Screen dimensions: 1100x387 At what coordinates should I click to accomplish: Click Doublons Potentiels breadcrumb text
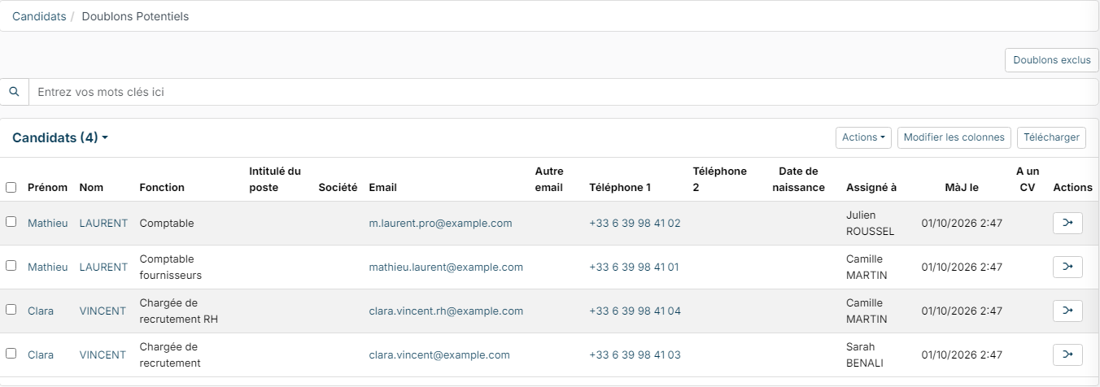click(x=135, y=16)
